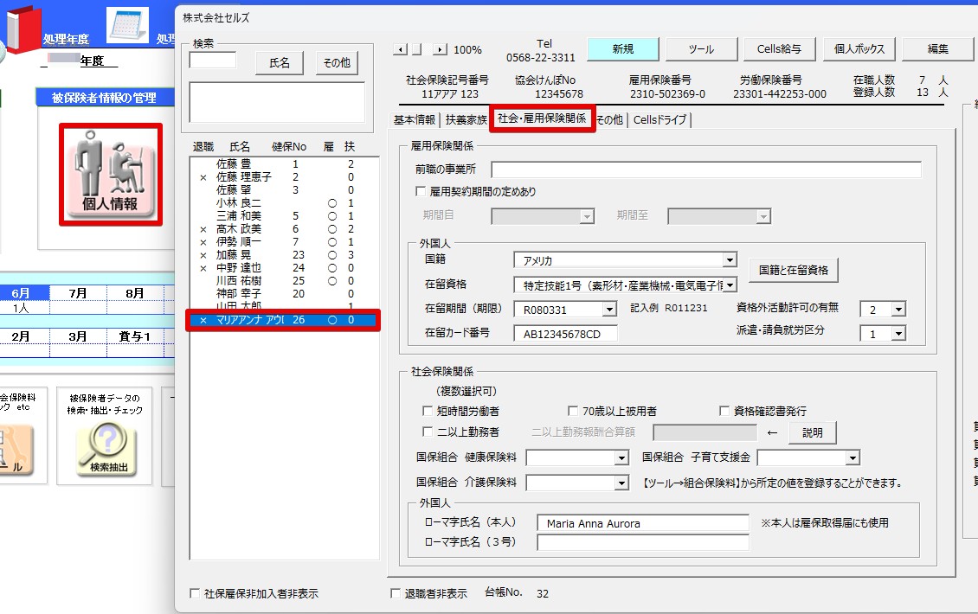978x614 pixels.
Task: Click the 賞与1 cell in background window
Action: 135,336
